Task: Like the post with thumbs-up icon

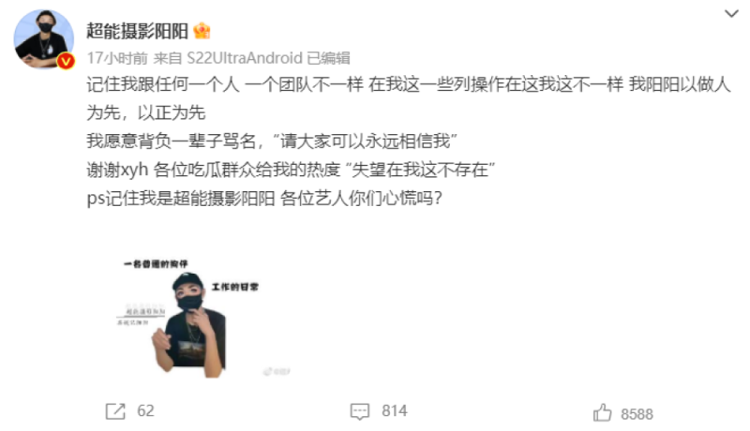Action: click(x=602, y=412)
